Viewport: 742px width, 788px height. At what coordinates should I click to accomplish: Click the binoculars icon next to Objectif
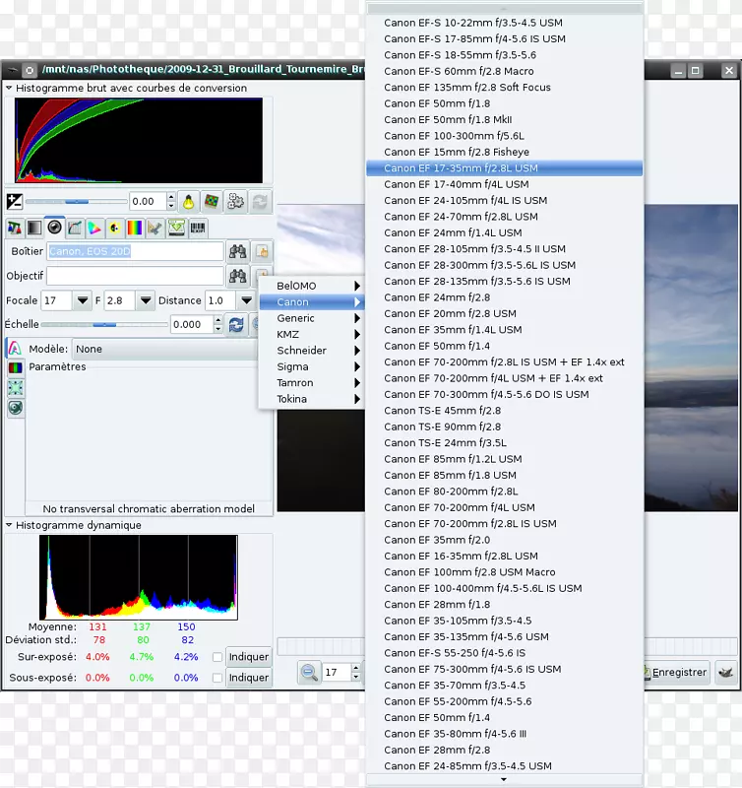(x=237, y=276)
